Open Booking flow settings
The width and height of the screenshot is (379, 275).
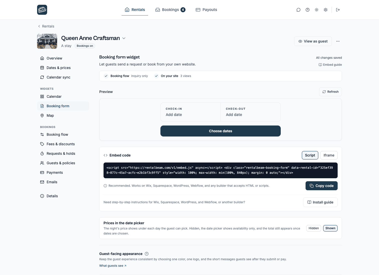63,134
